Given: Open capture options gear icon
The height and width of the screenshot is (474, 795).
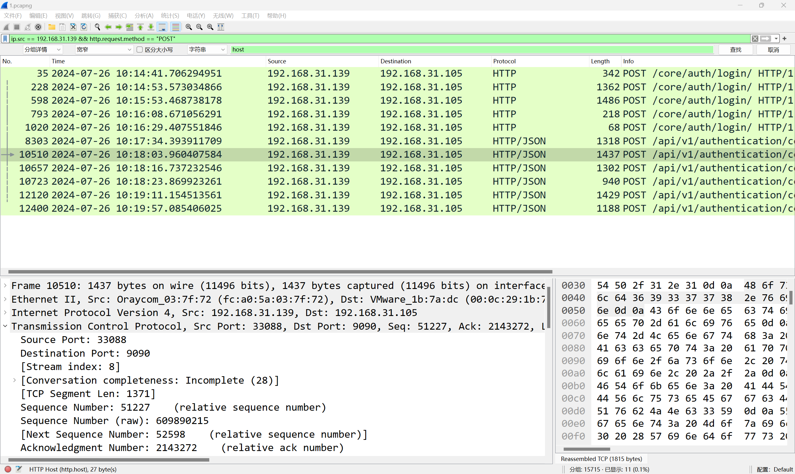Looking at the screenshot, I should (38, 27).
